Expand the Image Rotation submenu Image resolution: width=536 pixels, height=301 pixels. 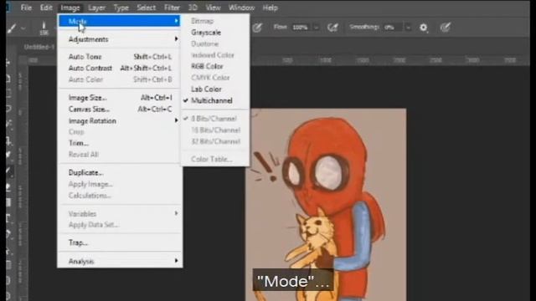click(x=119, y=120)
